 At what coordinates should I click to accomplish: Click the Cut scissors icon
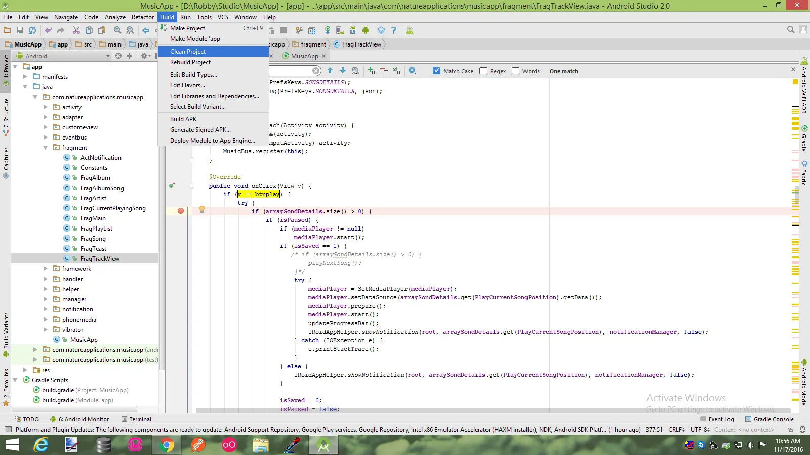pyautogui.click(x=76, y=31)
